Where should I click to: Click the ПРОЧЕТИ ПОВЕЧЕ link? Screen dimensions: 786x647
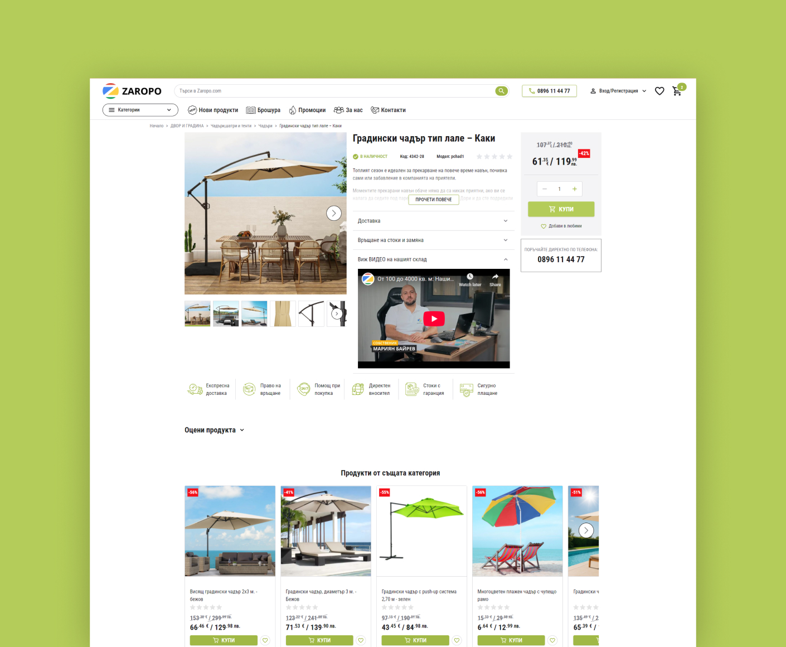click(x=433, y=199)
